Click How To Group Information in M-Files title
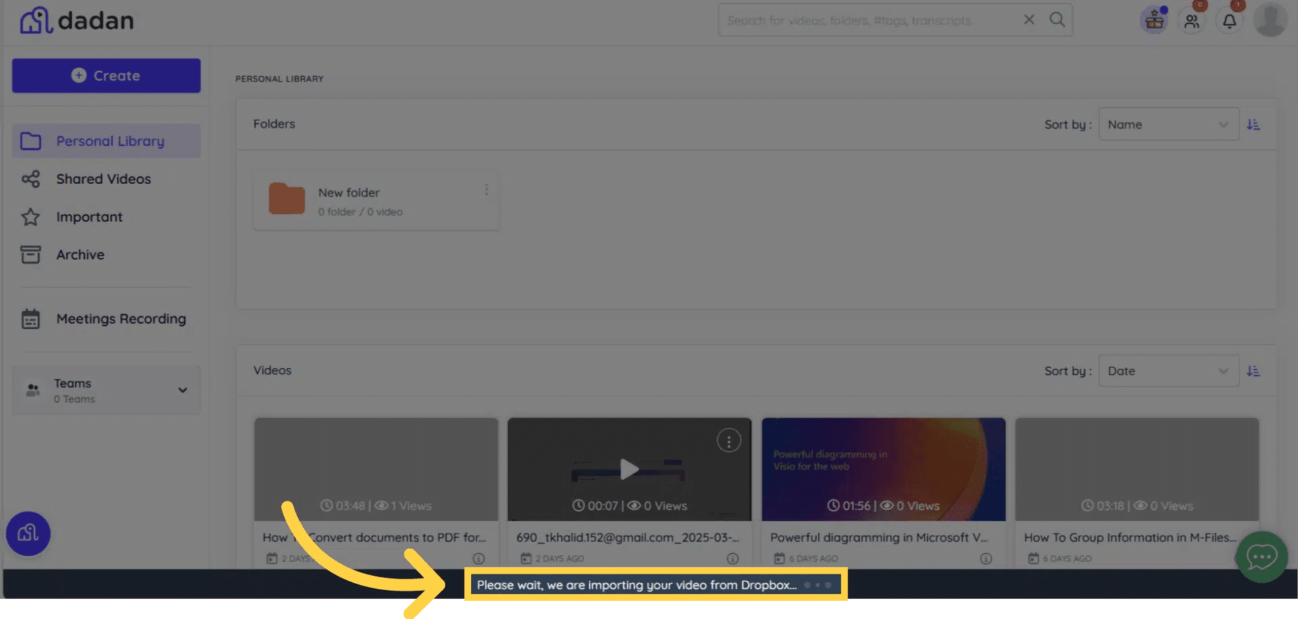This screenshot has width=1298, height=619. tap(1130, 538)
